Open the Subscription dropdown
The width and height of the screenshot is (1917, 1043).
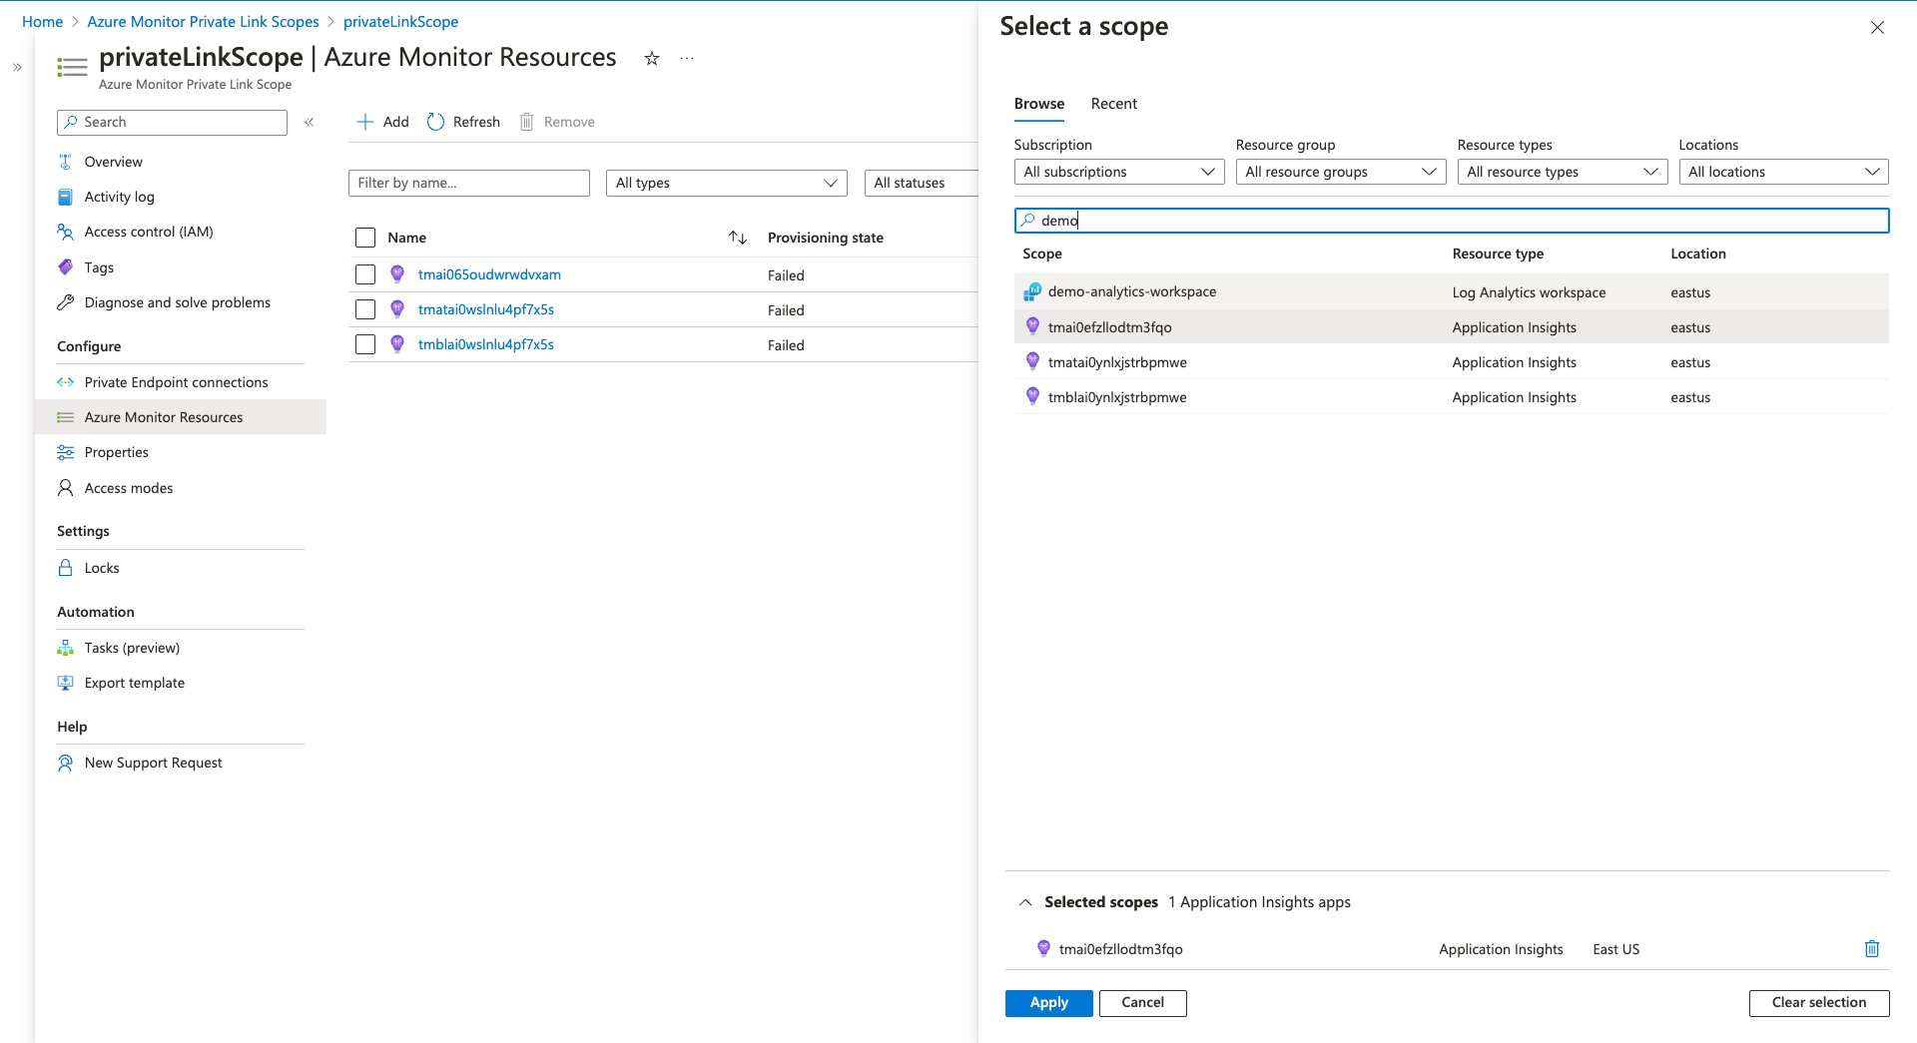[1118, 172]
